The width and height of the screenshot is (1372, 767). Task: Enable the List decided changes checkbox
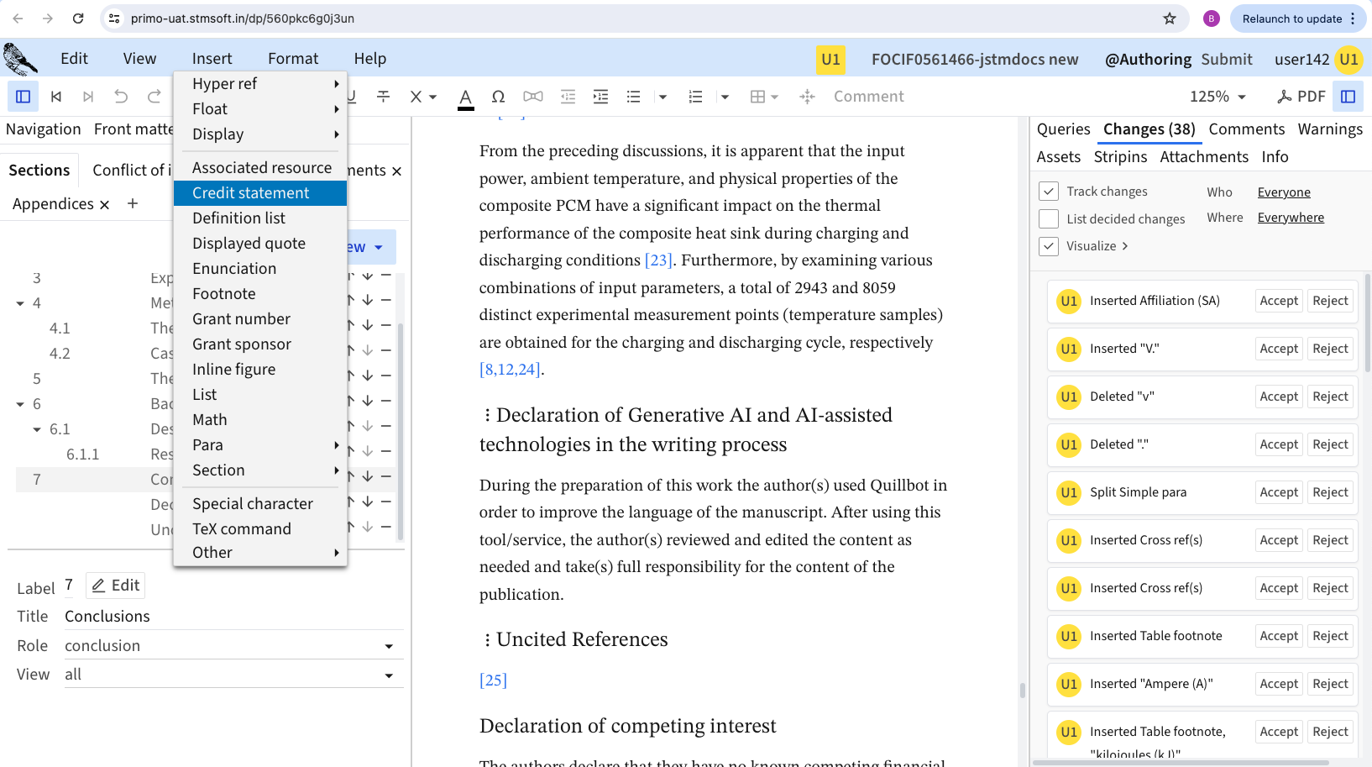pyautogui.click(x=1049, y=219)
